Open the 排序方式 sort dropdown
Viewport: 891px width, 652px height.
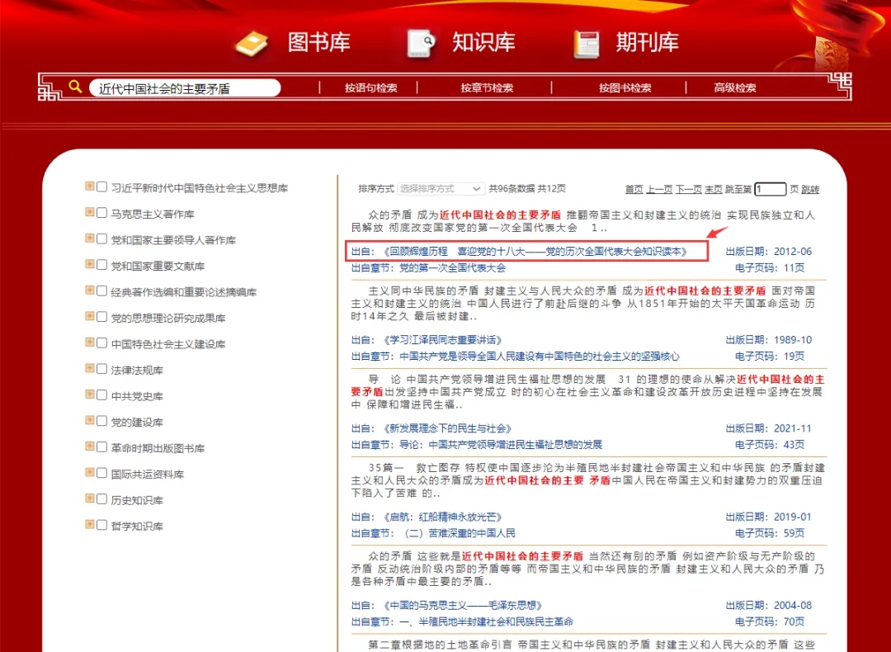(441, 189)
